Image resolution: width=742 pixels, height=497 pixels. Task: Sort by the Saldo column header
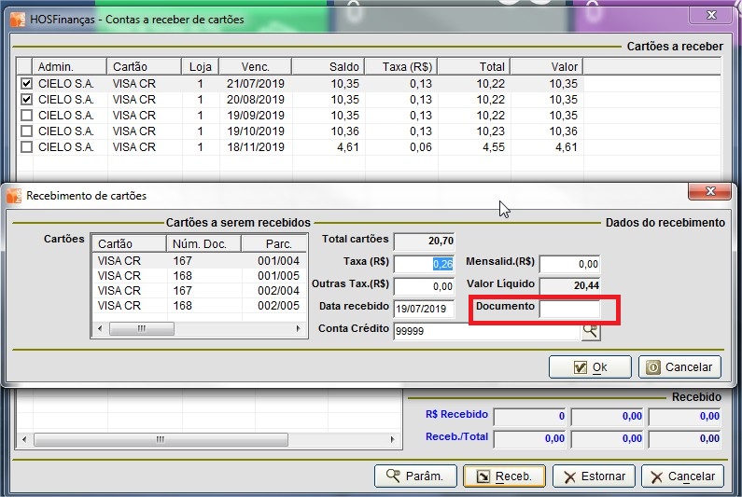click(x=327, y=67)
